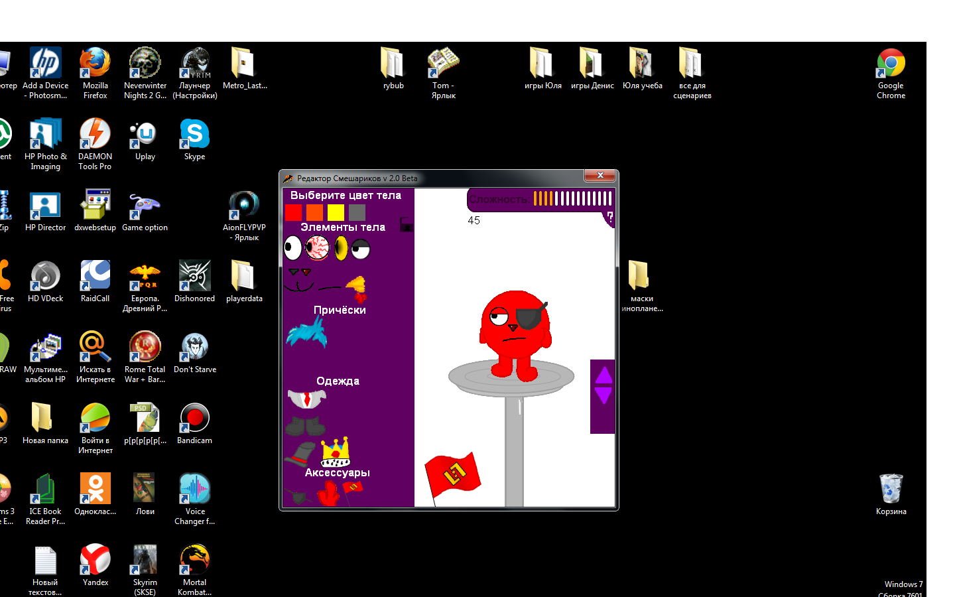
Task: Open AionFLYPVP shortcut
Action: tap(244, 215)
